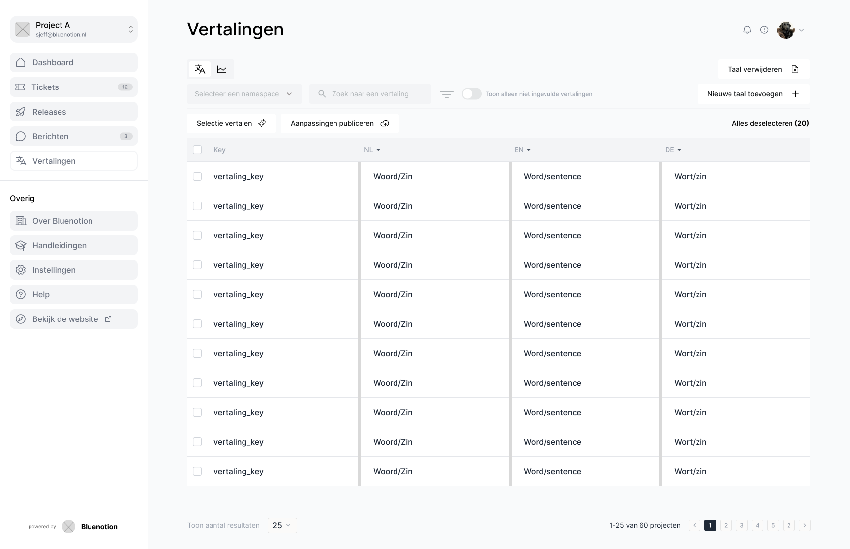Open the results-per-page dropdown showing 25

(282, 525)
